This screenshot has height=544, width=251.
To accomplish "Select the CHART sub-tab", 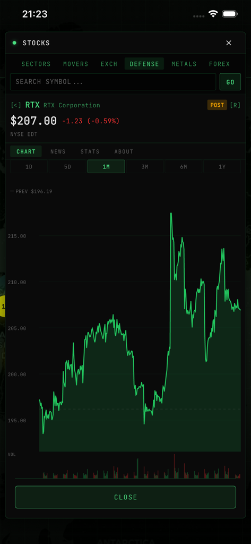I will pos(26,151).
